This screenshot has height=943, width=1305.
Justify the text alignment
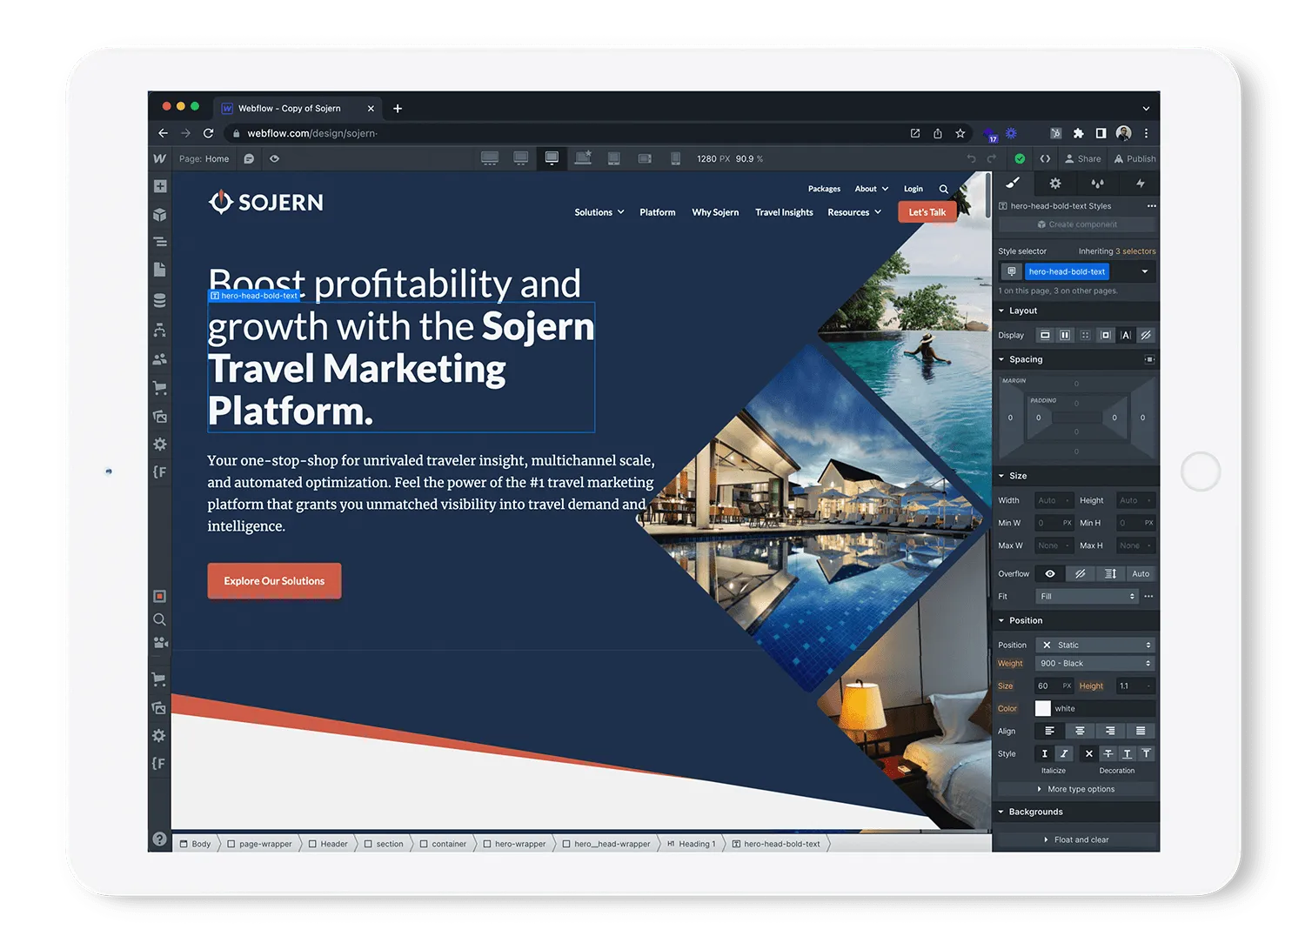tap(1141, 731)
